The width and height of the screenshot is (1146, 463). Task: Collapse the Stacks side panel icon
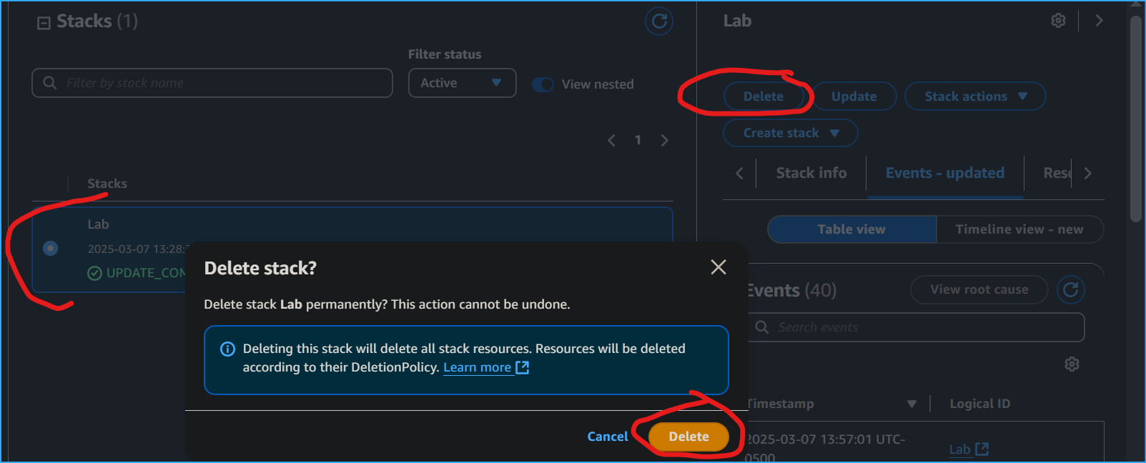click(44, 23)
